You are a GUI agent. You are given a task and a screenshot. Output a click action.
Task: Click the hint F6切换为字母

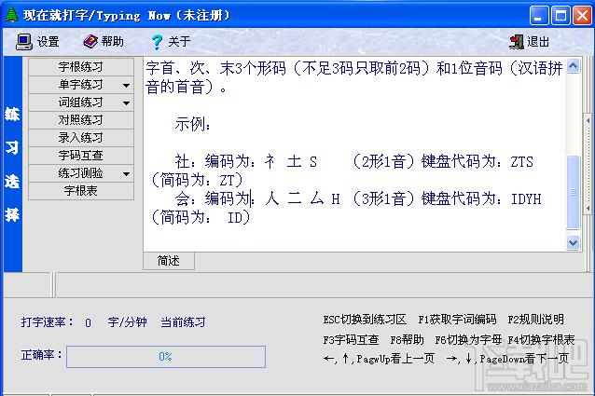(x=468, y=339)
